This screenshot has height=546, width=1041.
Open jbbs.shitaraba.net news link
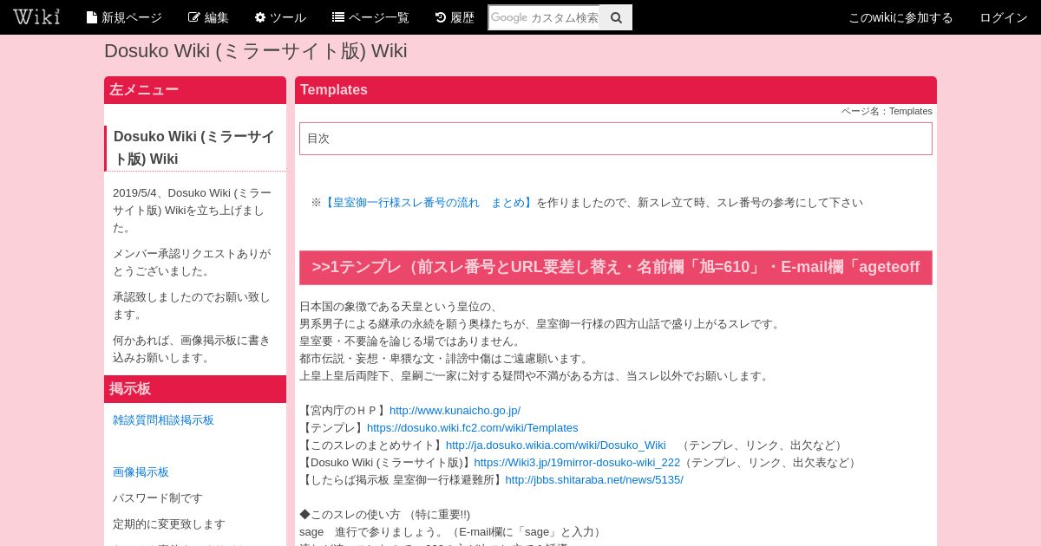pyautogui.click(x=594, y=480)
